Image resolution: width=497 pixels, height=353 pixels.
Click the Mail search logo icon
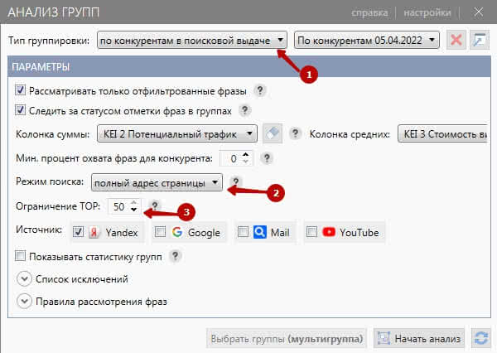260,232
